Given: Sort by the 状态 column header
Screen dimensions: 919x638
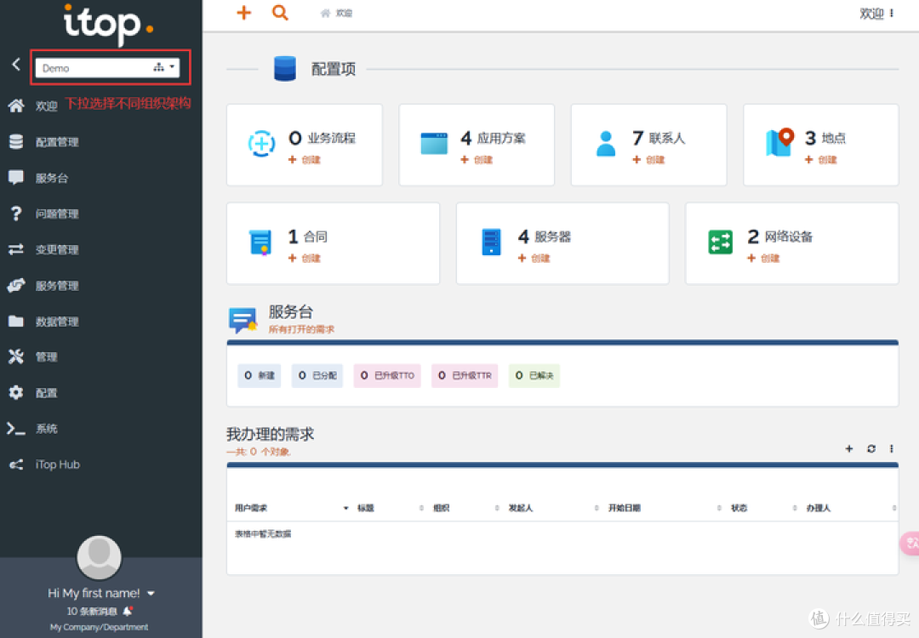Looking at the screenshot, I should pyautogui.click(x=739, y=508).
